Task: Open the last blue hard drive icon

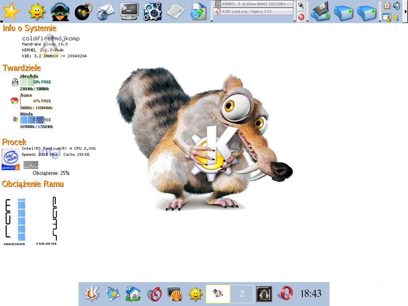Action: point(367,13)
